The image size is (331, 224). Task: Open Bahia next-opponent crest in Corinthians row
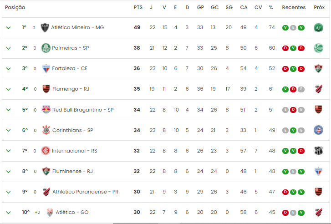[318, 130]
